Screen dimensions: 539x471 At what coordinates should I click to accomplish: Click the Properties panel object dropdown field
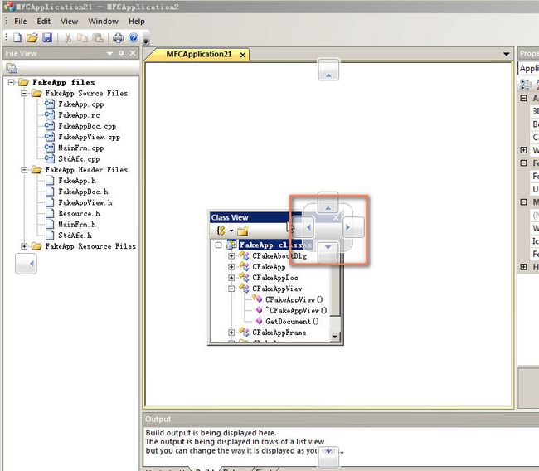(528, 68)
